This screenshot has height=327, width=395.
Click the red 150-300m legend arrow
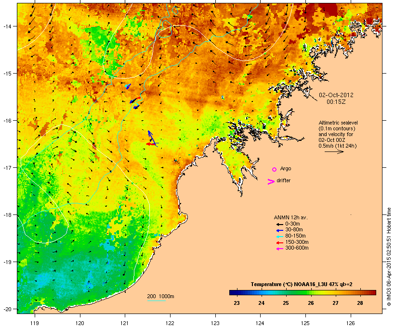(279, 243)
